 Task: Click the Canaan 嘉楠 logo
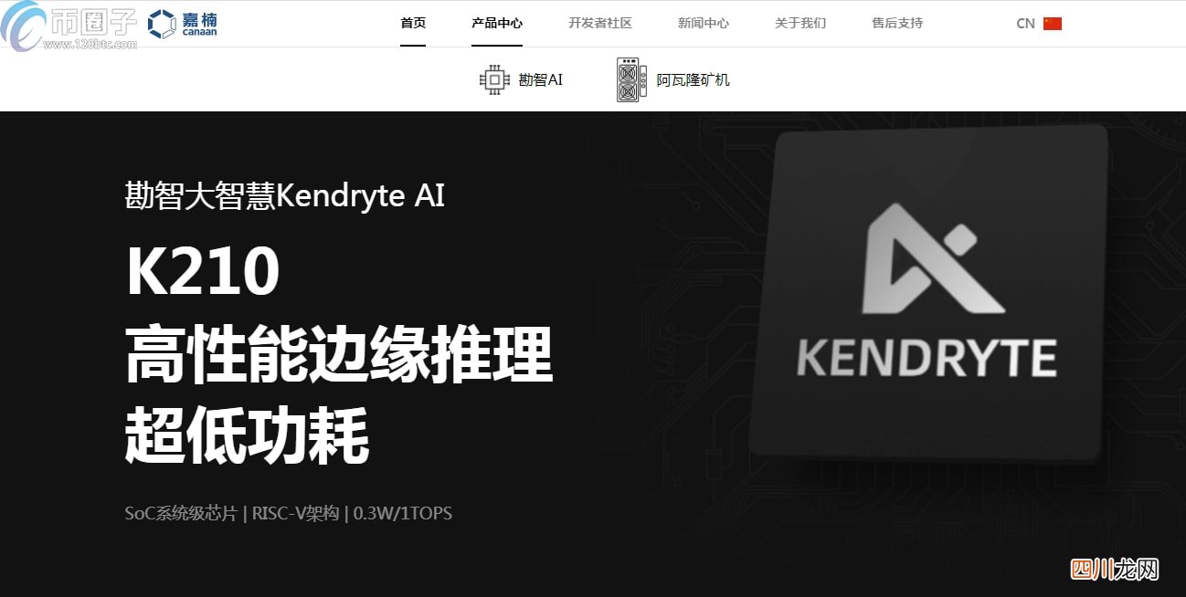tap(183, 24)
